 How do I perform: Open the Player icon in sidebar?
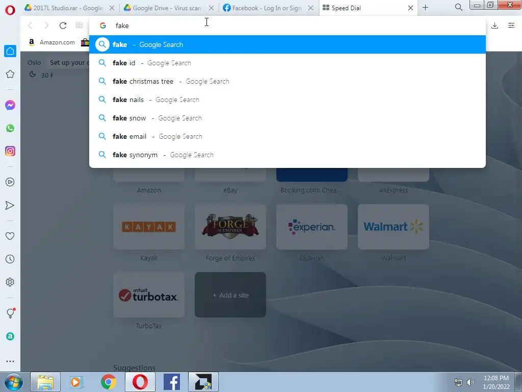pyautogui.click(x=10, y=182)
